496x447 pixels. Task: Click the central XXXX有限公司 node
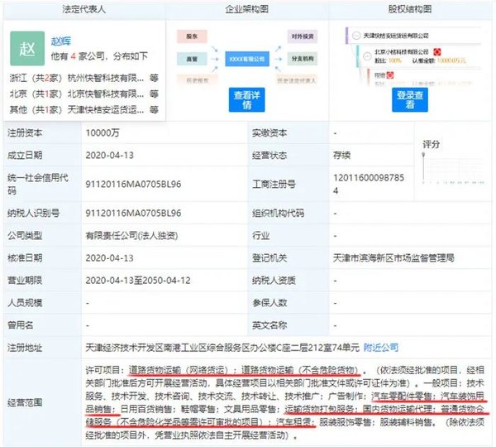246,58
